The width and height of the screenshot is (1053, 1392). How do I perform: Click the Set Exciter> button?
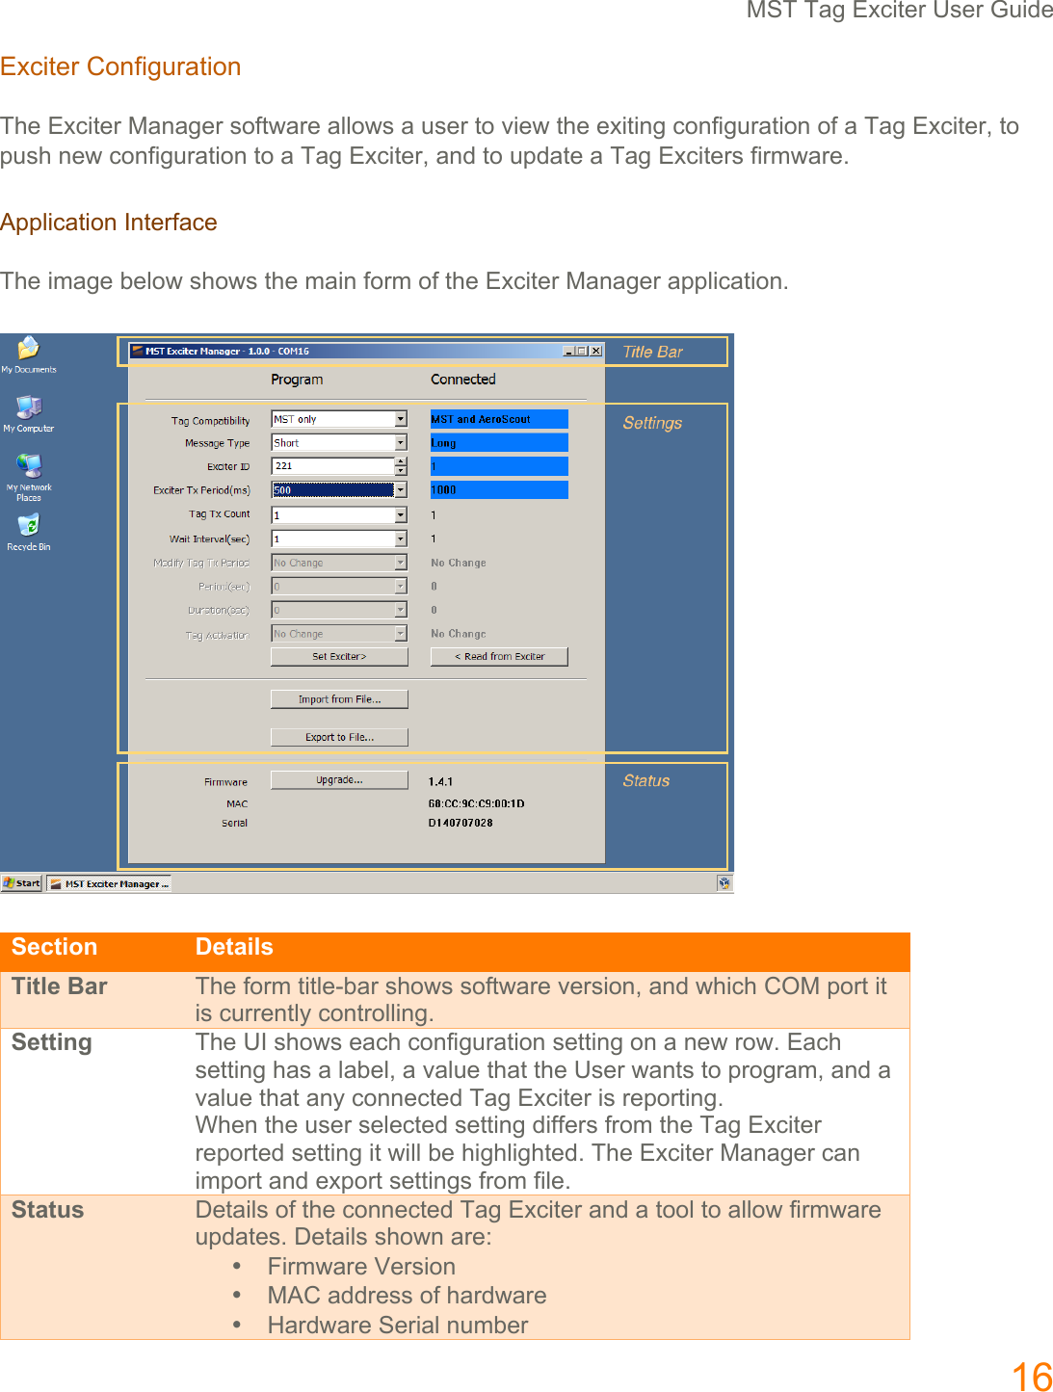339,657
